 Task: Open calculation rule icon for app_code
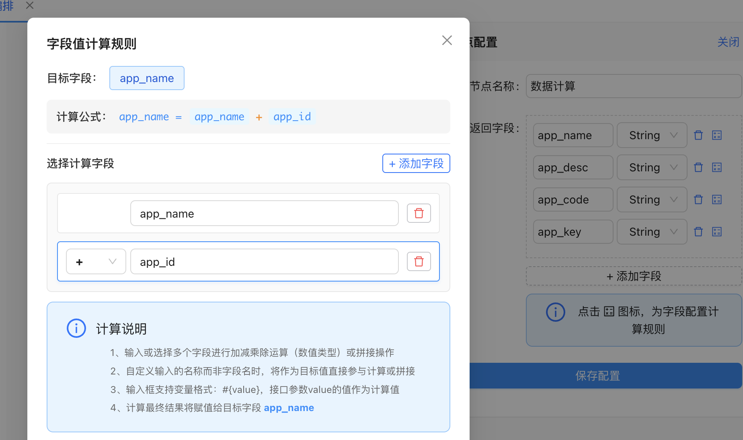pos(717,199)
